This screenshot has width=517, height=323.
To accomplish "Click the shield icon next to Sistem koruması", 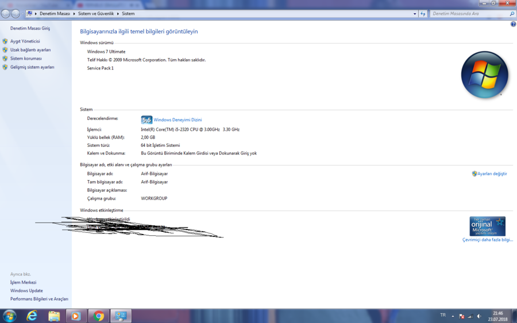I will click(5, 59).
